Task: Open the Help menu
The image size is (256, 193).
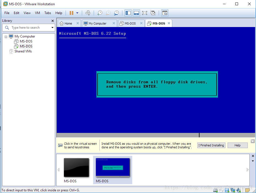Action: point(59,13)
